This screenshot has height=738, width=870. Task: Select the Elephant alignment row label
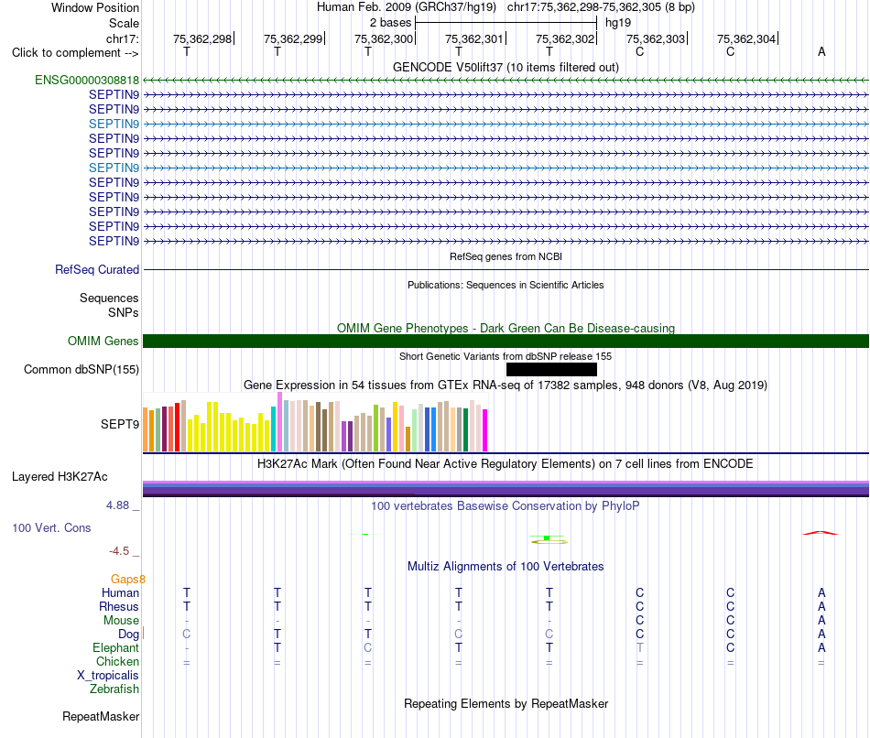click(116, 648)
